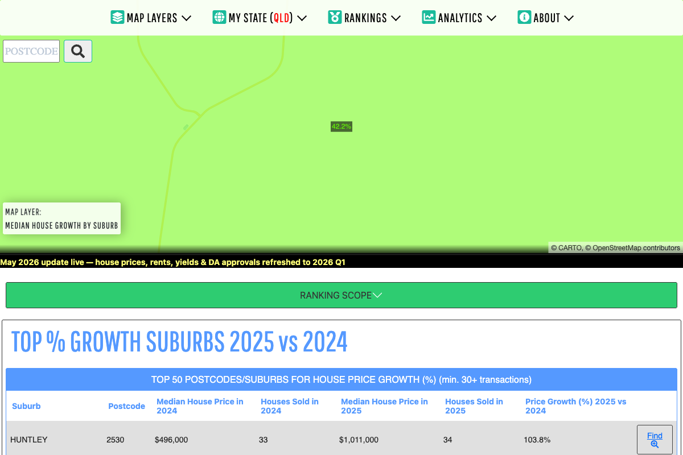683x455 pixels.
Task: Open the About menu
Action: [545, 18]
